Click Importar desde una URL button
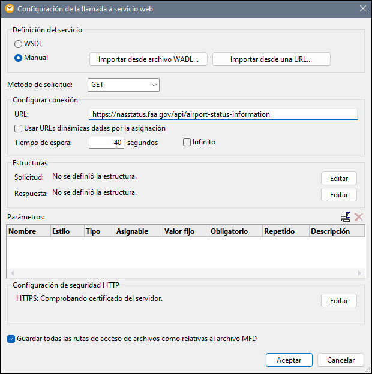Screen dimensions: 372x374 271,59
